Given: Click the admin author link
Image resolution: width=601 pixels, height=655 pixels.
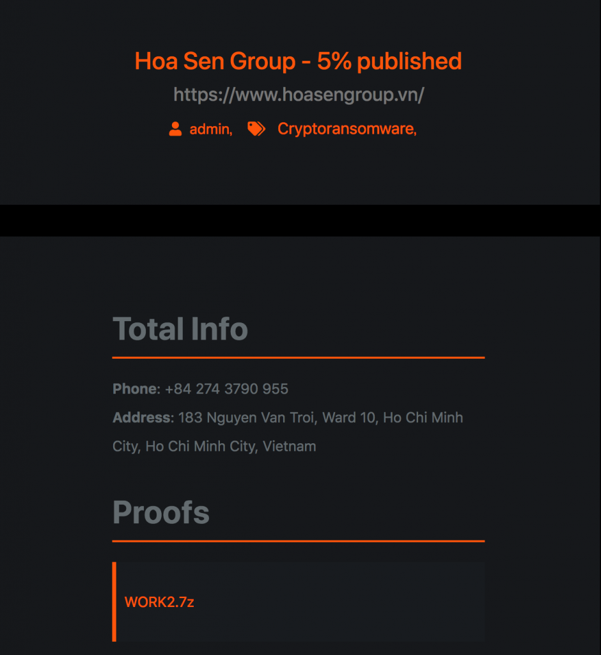Looking at the screenshot, I should (x=209, y=129).
